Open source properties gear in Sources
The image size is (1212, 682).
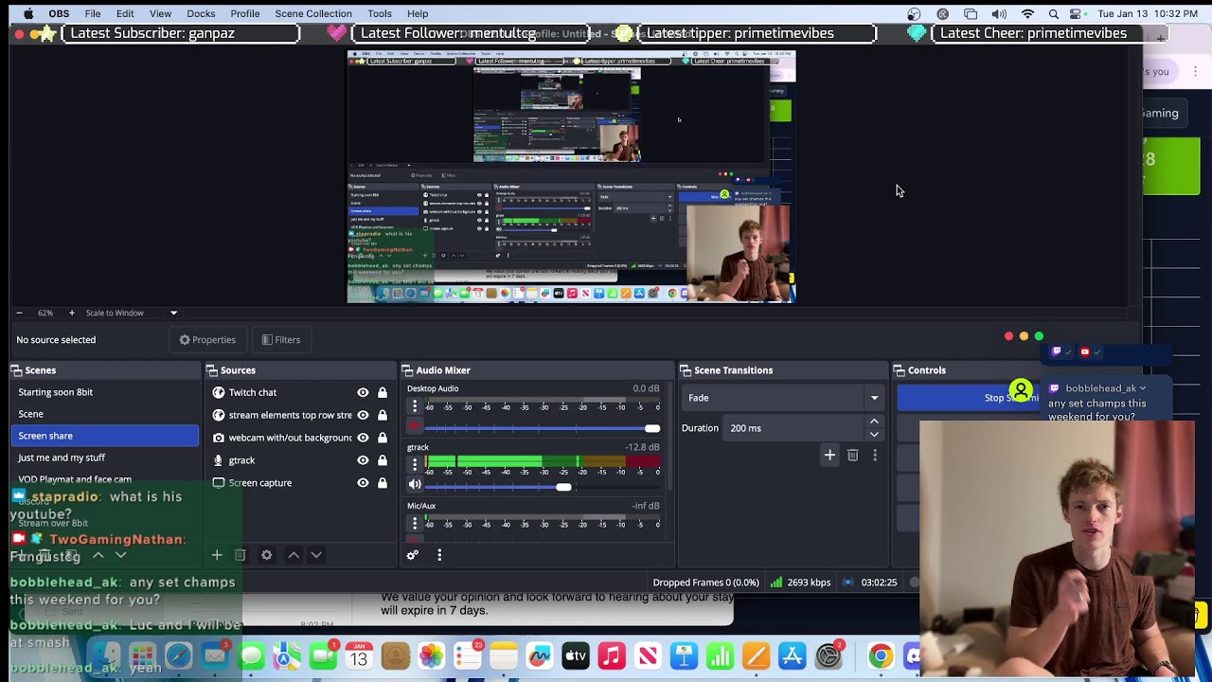tap(267, 555)
